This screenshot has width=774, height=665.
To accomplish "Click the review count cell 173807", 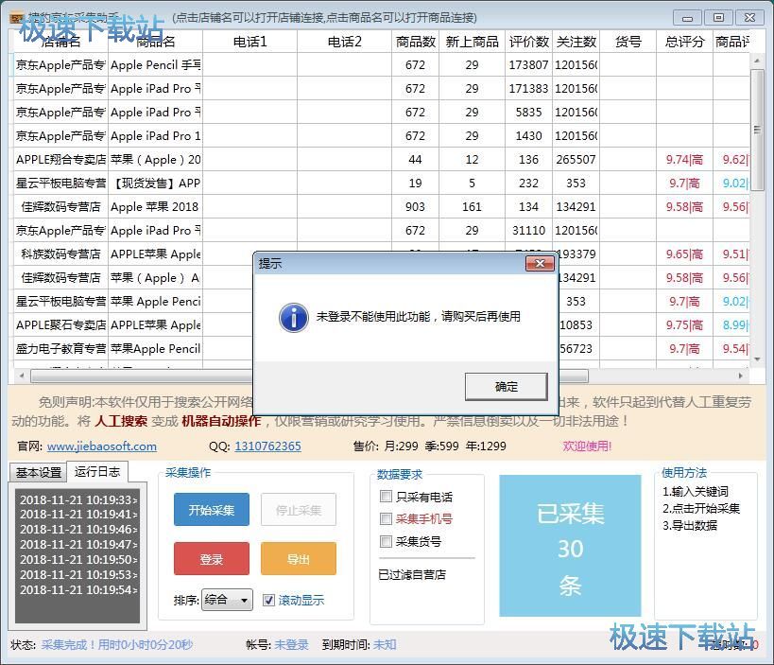I will click(528, 64).
